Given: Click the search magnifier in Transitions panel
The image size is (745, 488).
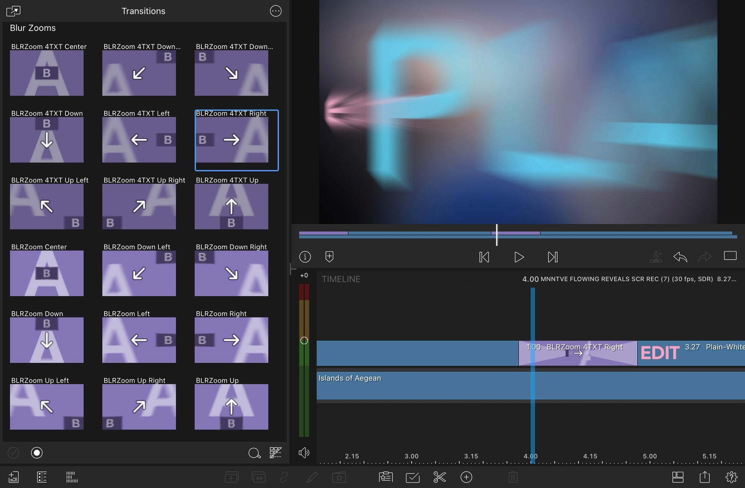Looking at the screenshot, I should tap(254, 453).
